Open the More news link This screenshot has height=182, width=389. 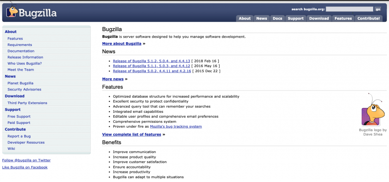[113, 79]
